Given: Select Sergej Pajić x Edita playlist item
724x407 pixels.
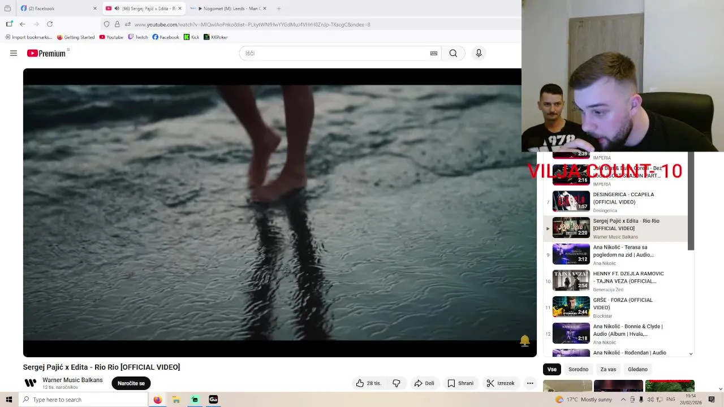Looking at the screenshot, I should [x=615, y=228].
